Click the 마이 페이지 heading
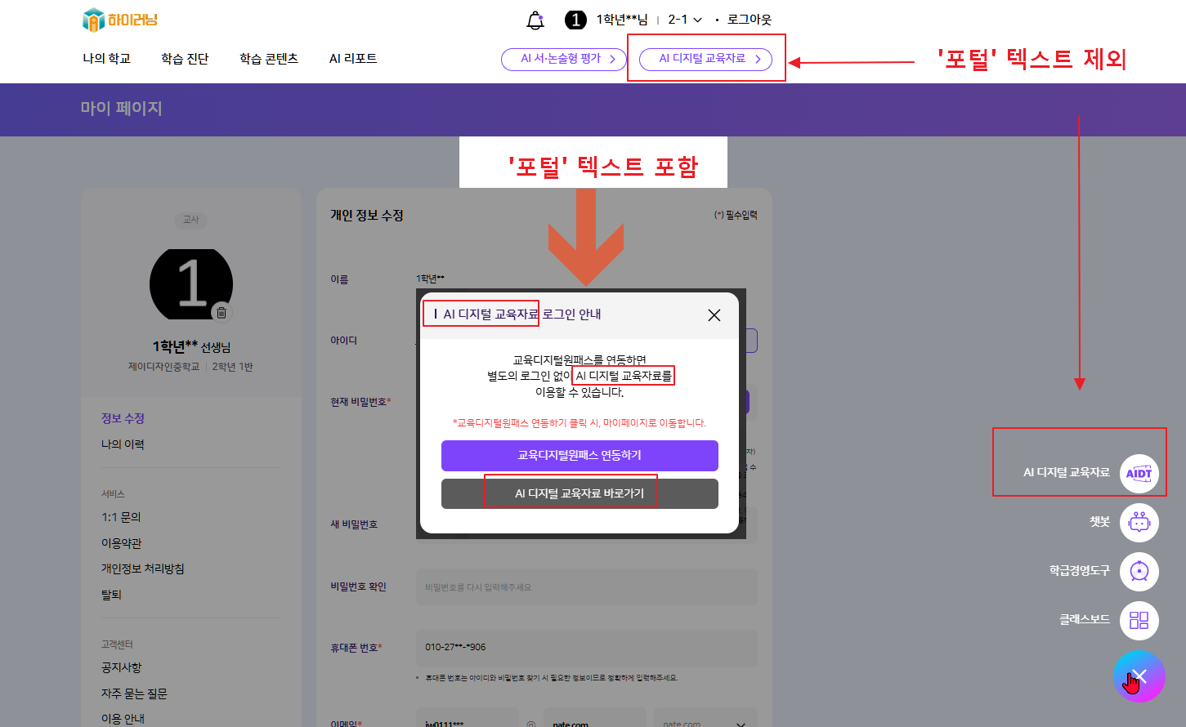 point(121,109)
